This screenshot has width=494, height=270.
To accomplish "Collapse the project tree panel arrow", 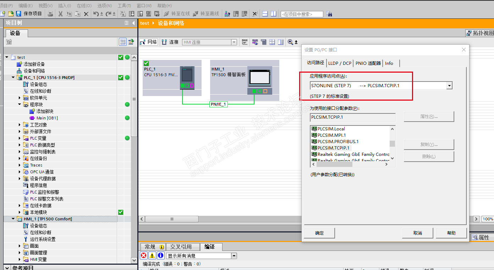I will (133, 23).
